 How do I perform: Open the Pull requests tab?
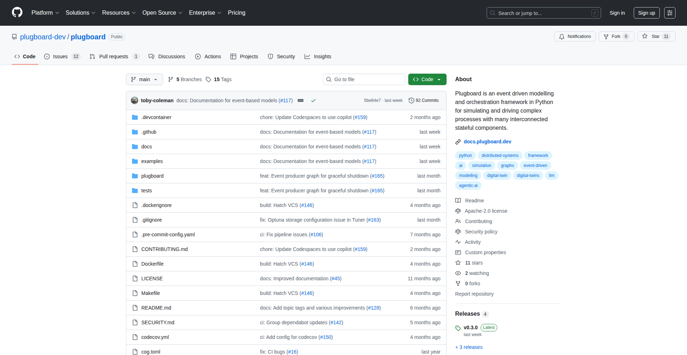click(x=114, y=56)
